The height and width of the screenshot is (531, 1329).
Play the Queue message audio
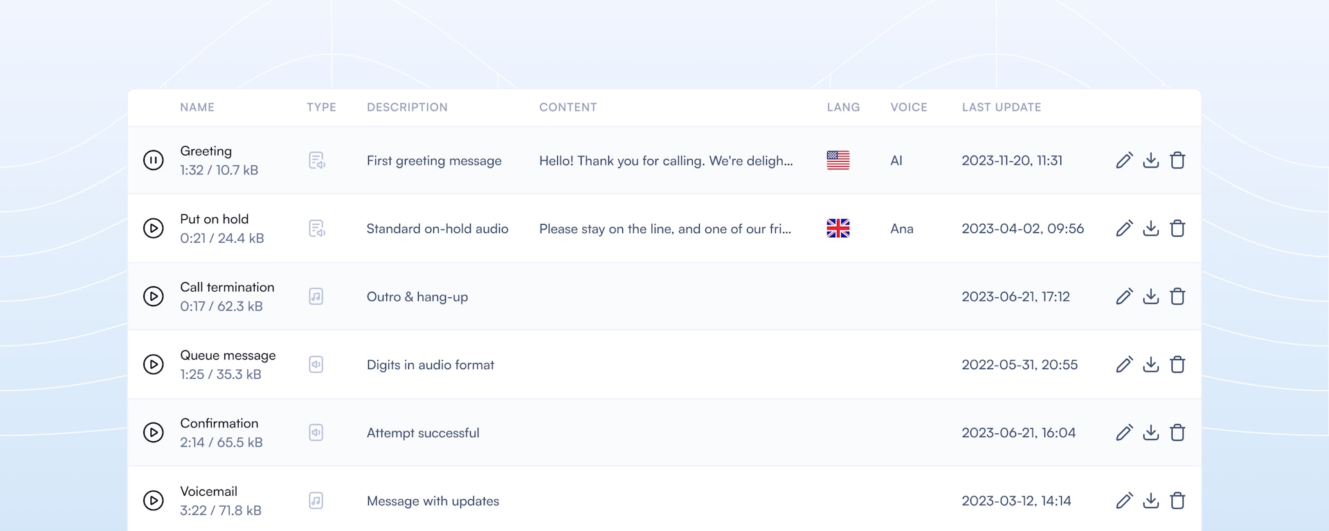tap(153, 364)
